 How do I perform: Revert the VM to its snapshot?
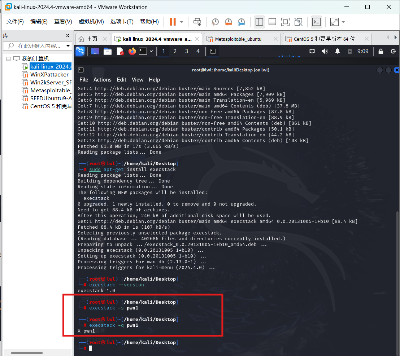[x=228, y=22]
